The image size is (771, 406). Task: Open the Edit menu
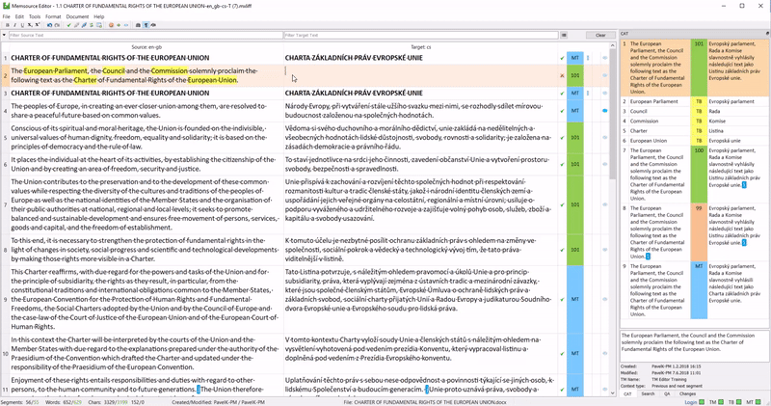click(19, 16)
